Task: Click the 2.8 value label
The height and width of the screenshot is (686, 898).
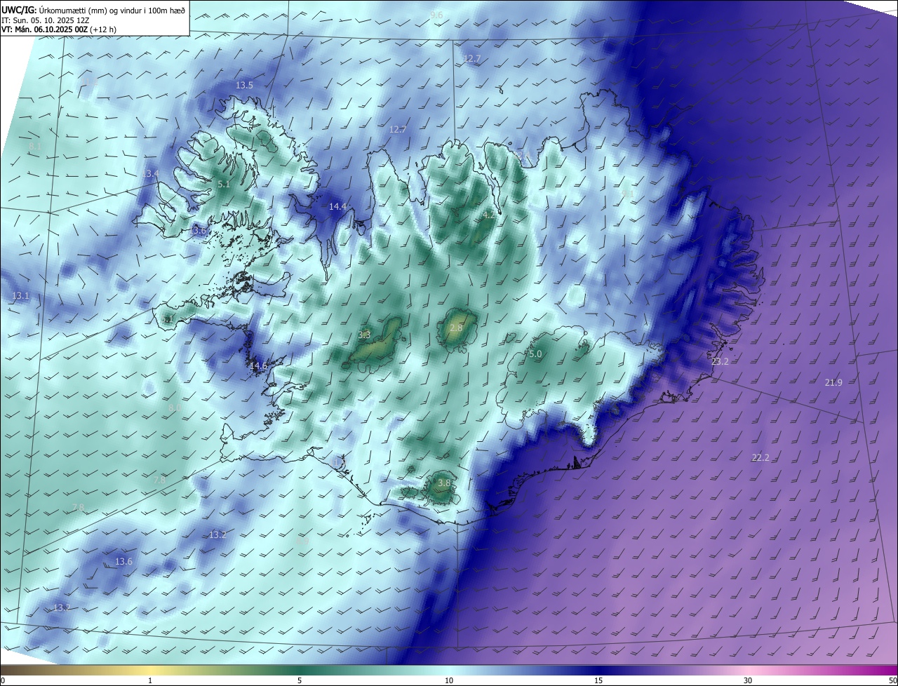Action: click(456, 328)
